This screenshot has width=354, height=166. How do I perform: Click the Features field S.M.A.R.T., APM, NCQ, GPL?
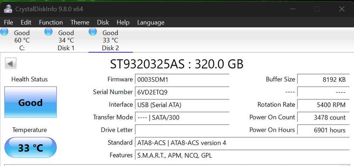click(x=242, y=156)
